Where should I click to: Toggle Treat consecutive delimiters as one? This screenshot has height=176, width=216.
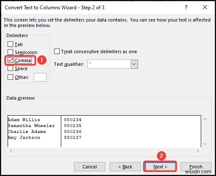57,51
